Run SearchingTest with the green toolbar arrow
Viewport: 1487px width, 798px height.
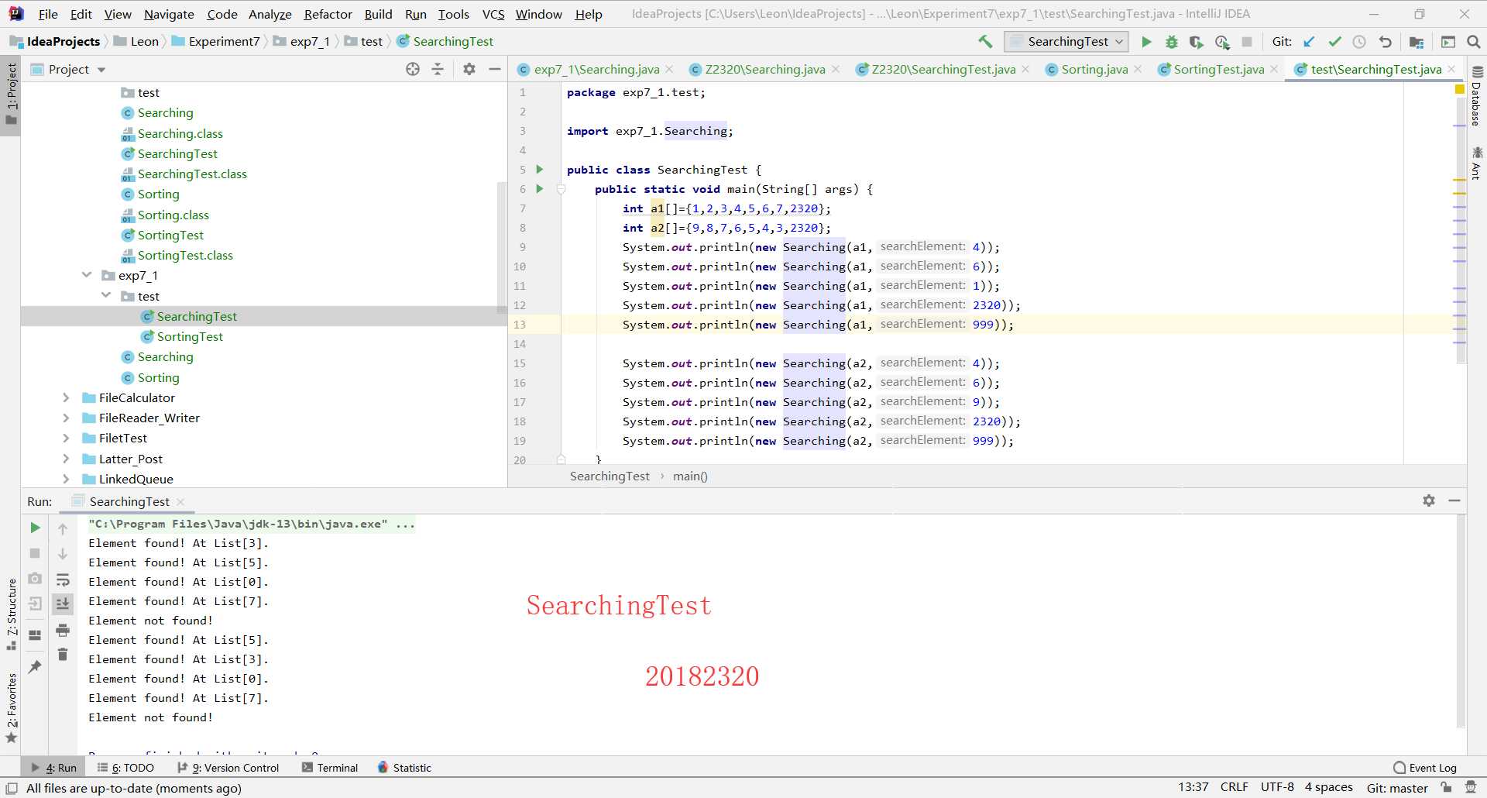click(1146, 42)
